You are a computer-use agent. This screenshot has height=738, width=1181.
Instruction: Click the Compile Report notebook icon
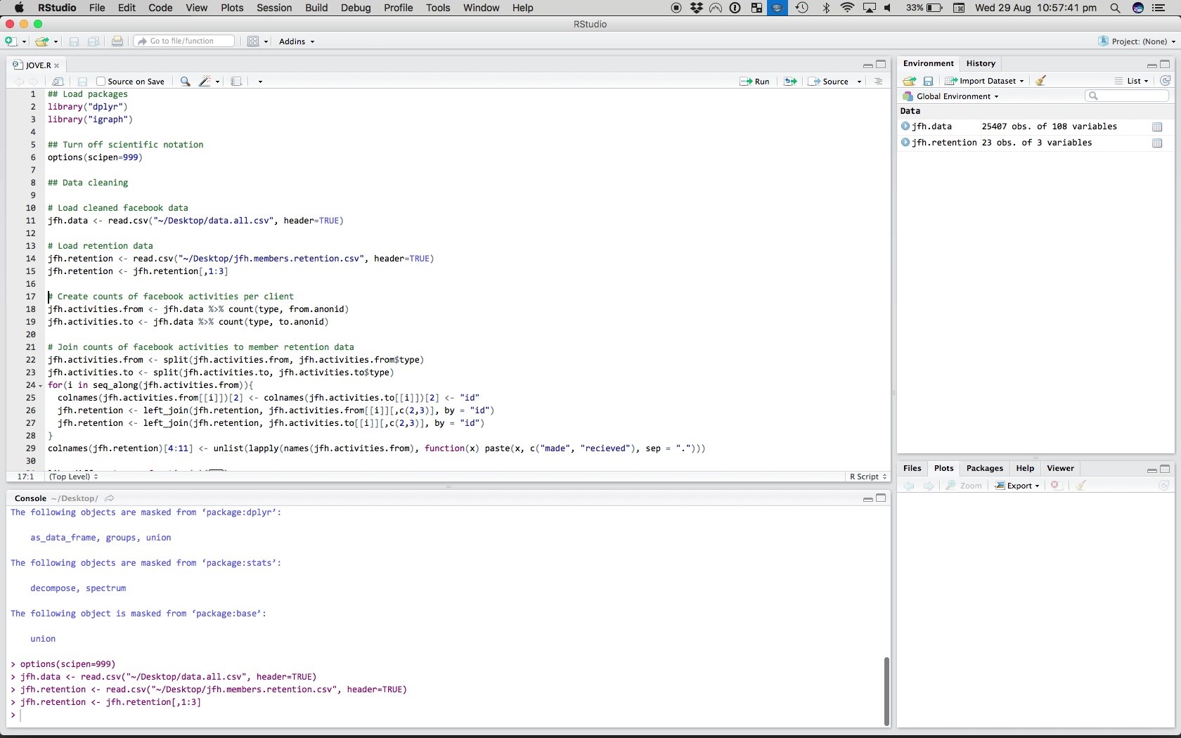pos(237,82)
